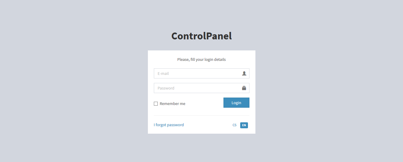
Task: Focus the E-mail input field
Action: point(202,73)
